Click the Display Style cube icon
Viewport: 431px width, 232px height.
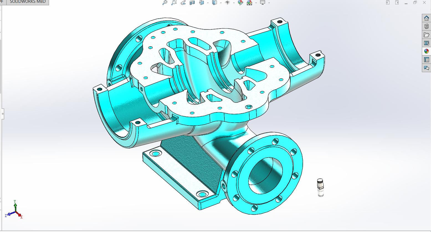pos(214,3)
